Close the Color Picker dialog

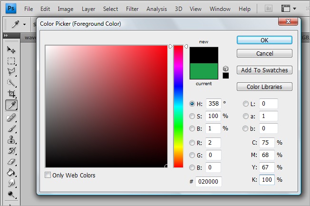click(288, 21)
